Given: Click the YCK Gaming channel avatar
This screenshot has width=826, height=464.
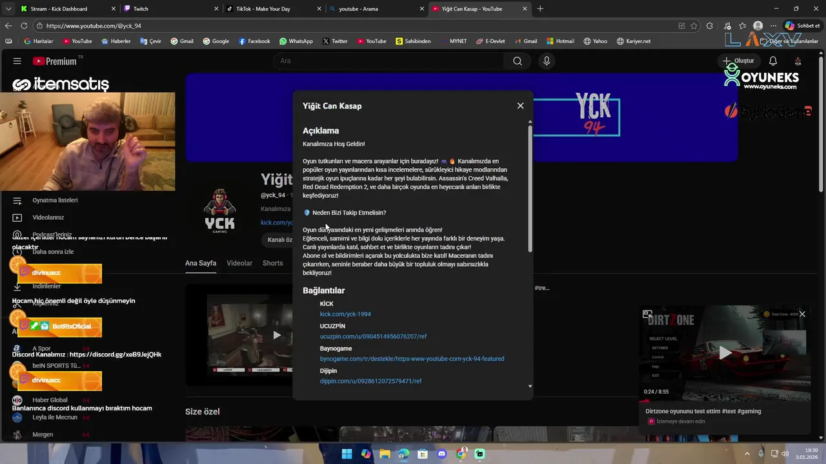Looking at the screenshot, I should coord(219,210).
